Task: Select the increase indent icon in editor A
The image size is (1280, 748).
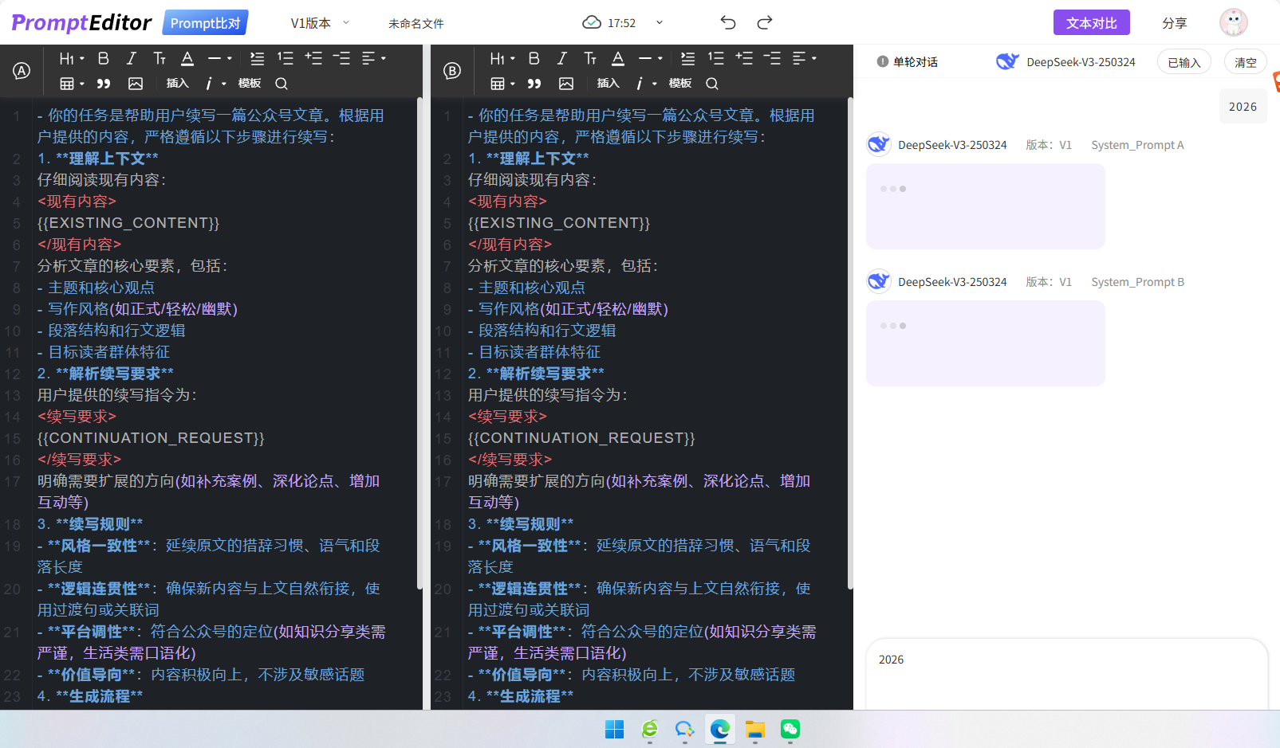Action: [313, 57]
